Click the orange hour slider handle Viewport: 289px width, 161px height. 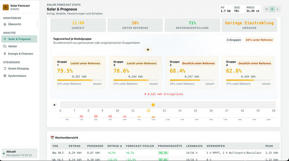coord(153,105)
